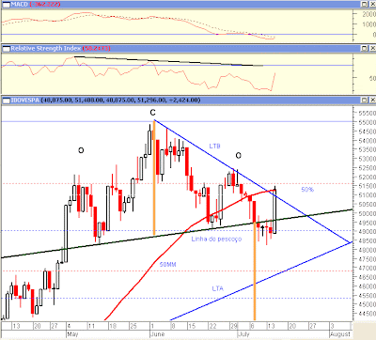This screenshot has height=340, width=376.
Task: Click the '1000' MACD scale value
Action: click(x=368, y=24)
